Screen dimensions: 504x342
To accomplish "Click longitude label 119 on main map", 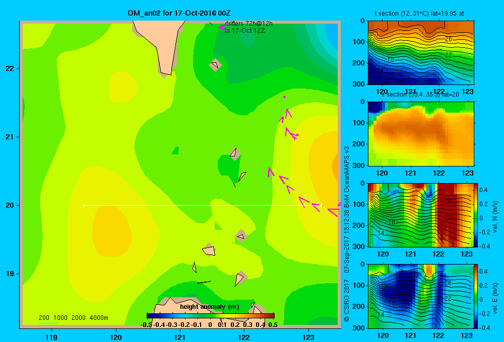I will point(51,337).
